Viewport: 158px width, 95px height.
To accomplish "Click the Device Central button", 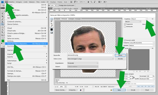I will [60, 90].
